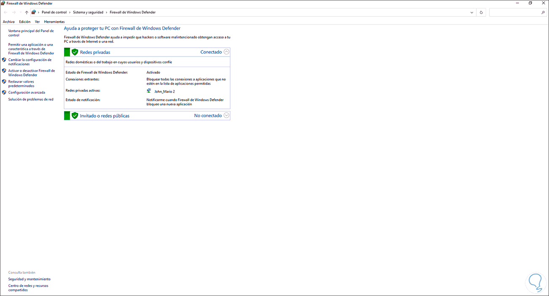Click the No conectado status text
Viewport: 549px width, 296px height.
(208, 116)
